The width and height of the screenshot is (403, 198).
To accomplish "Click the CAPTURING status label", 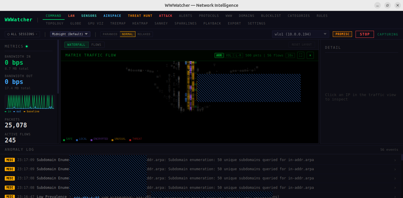I will [388, 35].
